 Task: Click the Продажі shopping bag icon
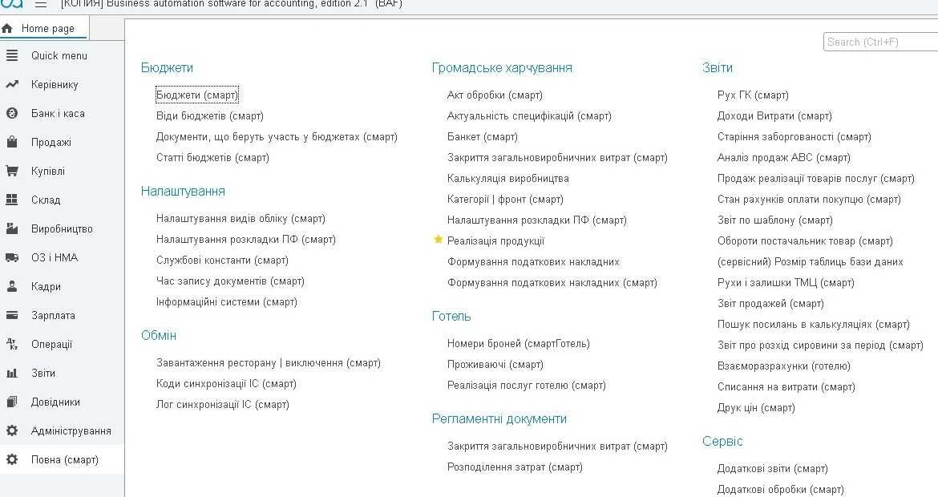pos(12,143)
